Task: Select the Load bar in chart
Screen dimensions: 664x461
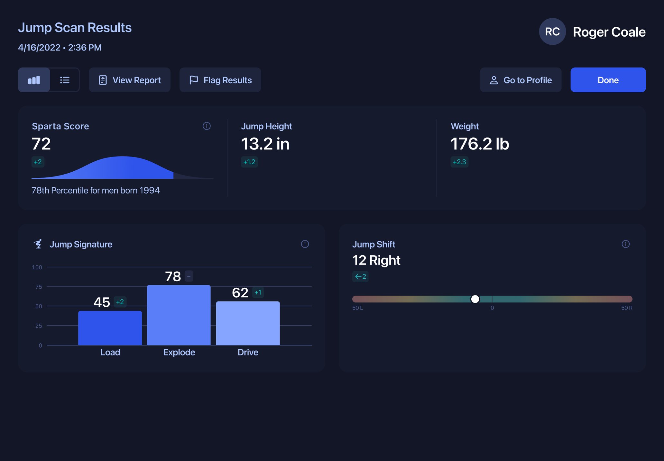Action: click(x=110, y=328)
